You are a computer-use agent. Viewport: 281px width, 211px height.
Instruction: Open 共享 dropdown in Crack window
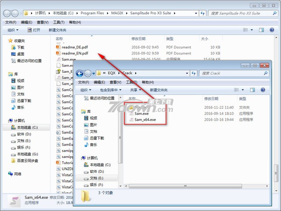[136, 90]
